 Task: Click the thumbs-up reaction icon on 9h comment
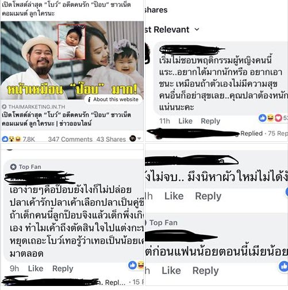click(x=132, y=265)
